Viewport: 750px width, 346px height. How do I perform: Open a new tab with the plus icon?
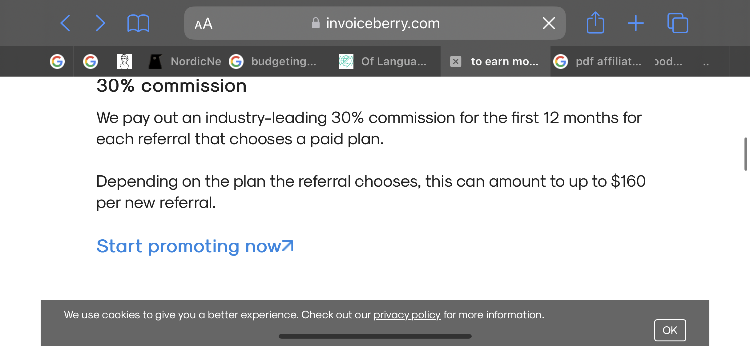pyautogui.click(x=636, y=23)
